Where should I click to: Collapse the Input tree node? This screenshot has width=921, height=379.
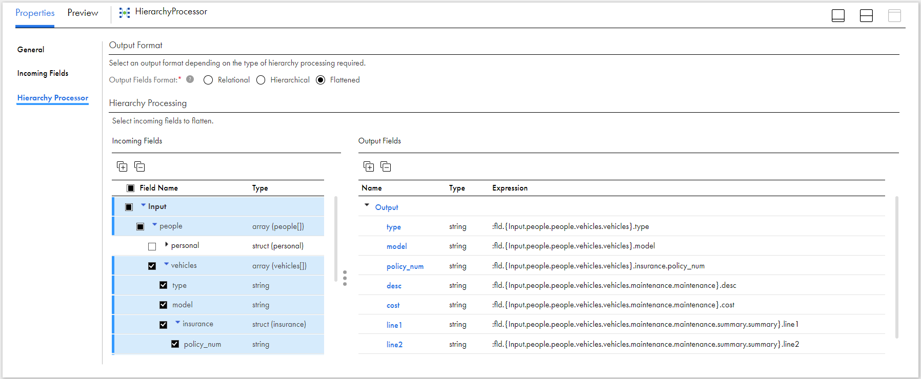144,205
